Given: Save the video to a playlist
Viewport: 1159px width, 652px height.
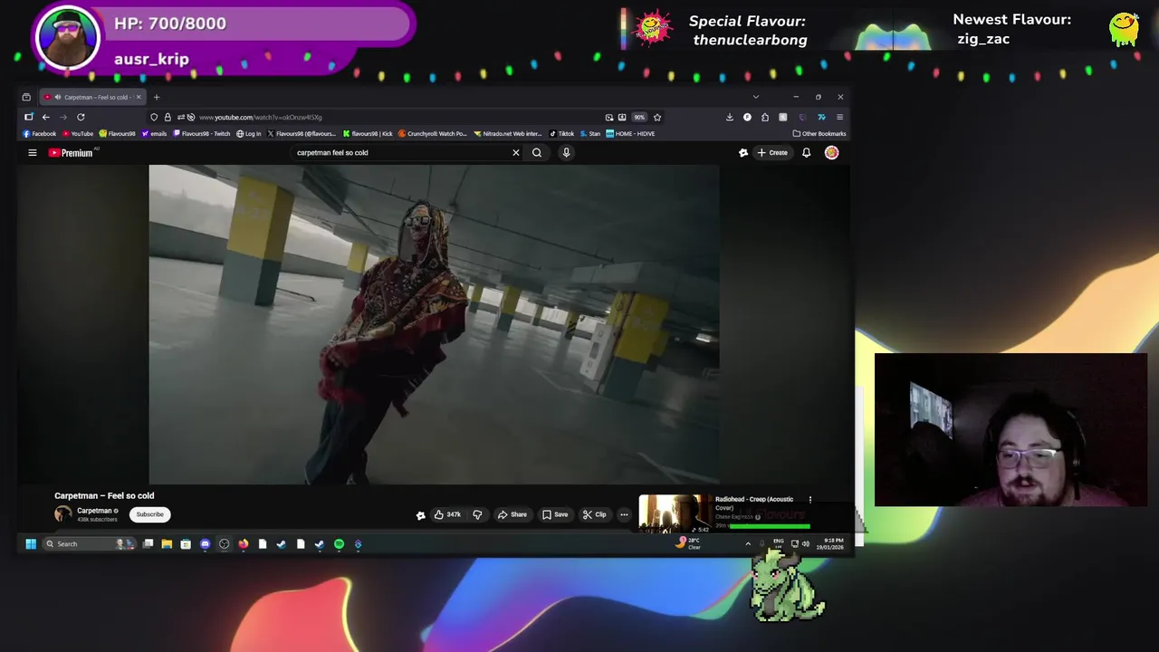Looking at the screenshot, I should (555, 514).
